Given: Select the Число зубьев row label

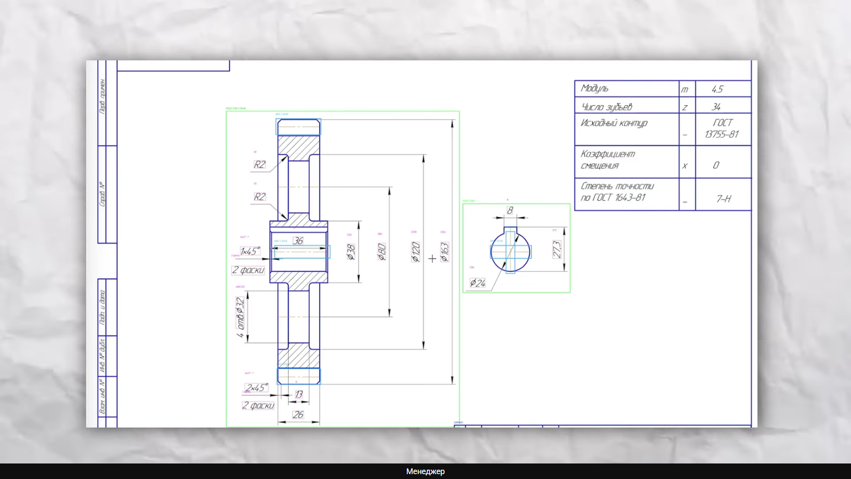Looking at the screenshot, I should [x=606, y=106].
